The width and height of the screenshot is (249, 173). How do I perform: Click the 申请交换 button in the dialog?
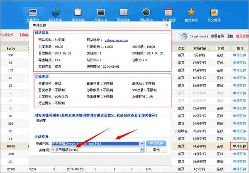157,143
